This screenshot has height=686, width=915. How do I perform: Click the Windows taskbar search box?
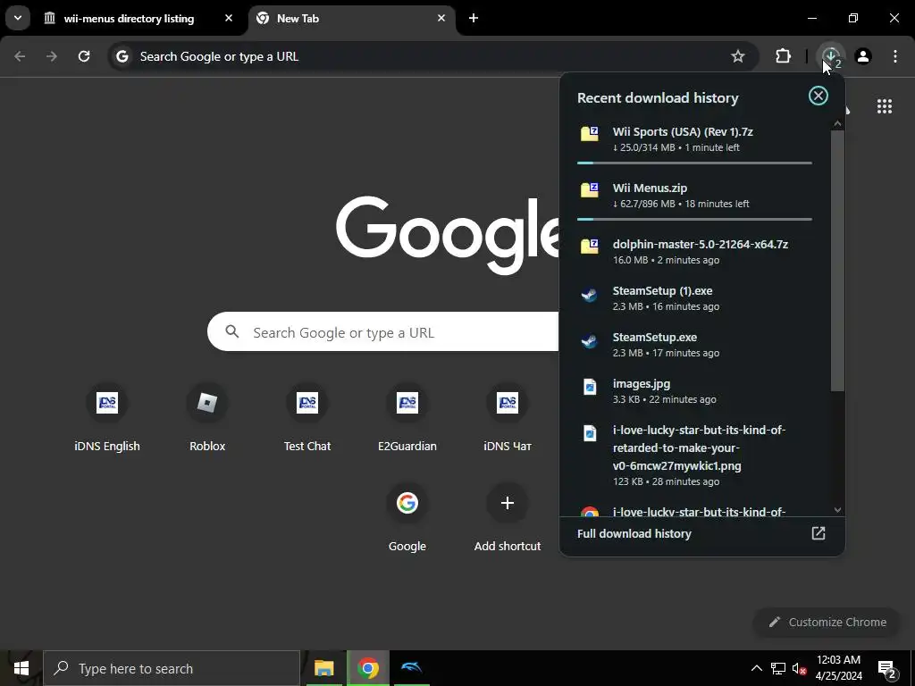tap(172, 668)
